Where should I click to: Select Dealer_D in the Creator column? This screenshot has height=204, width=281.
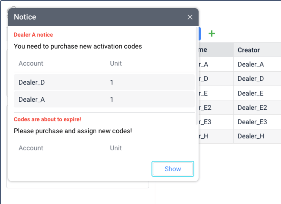pos(251,79)
